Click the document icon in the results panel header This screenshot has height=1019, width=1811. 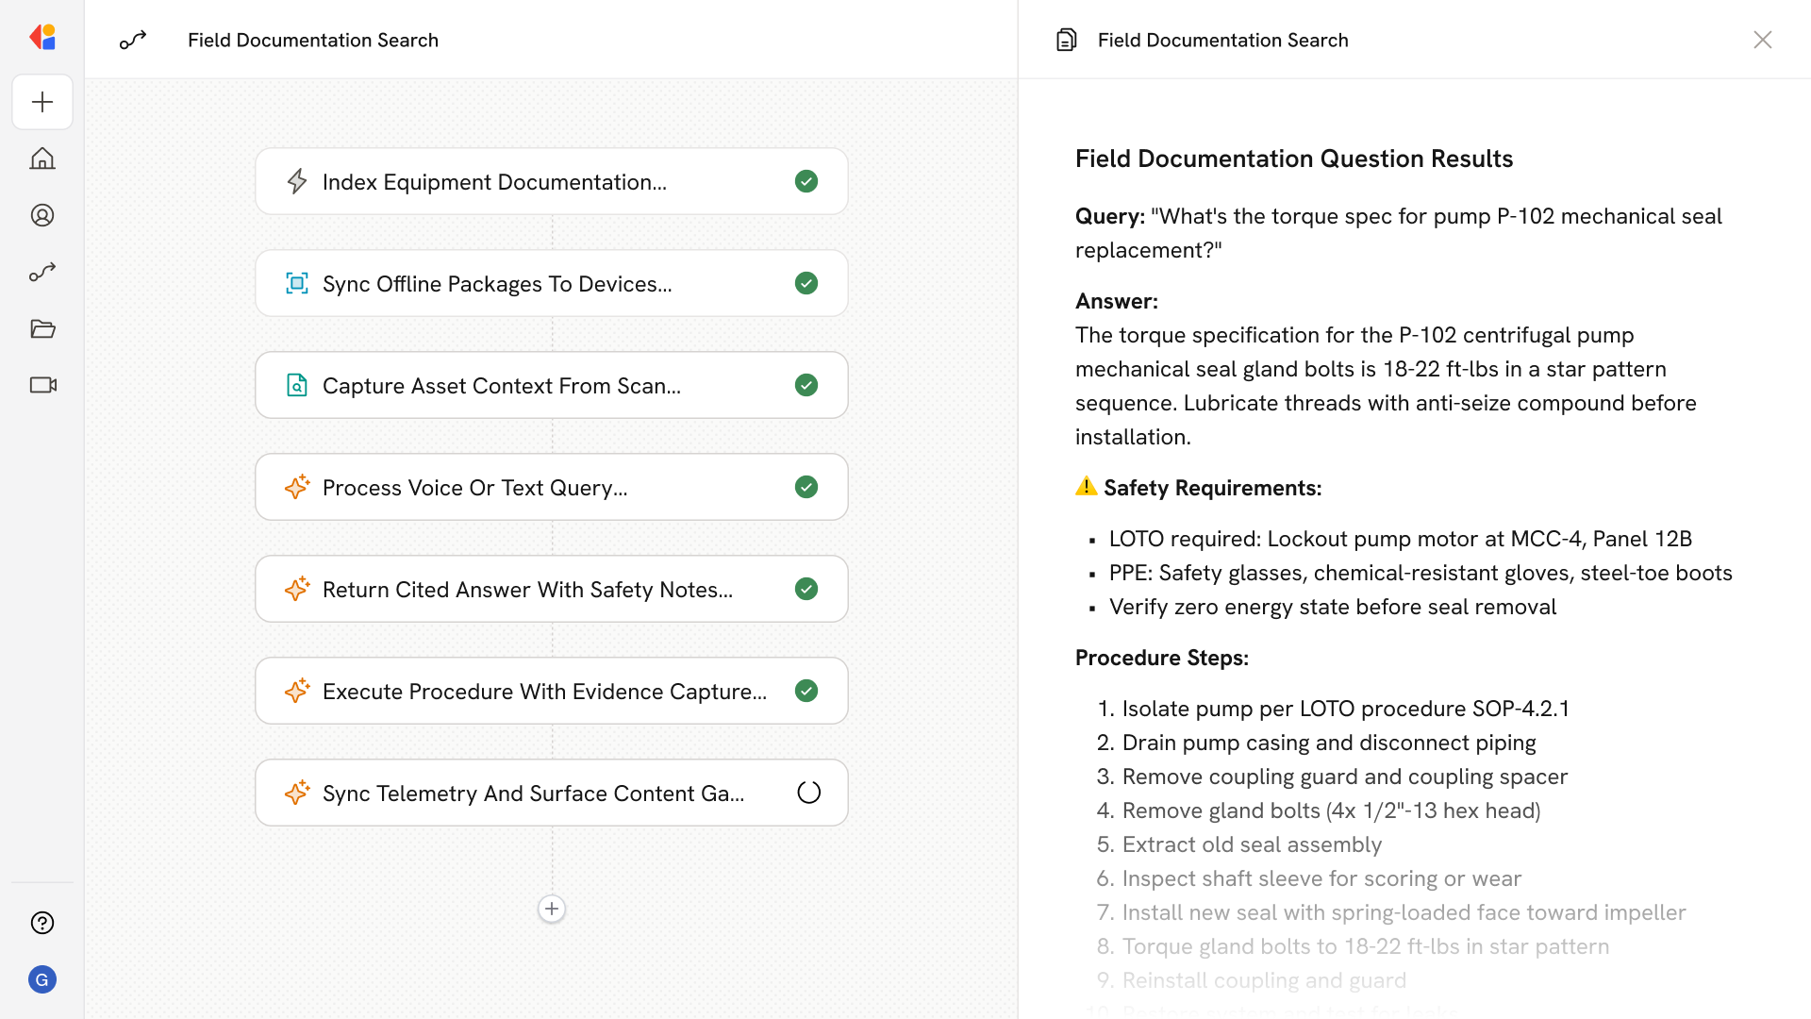[1066, 40]
